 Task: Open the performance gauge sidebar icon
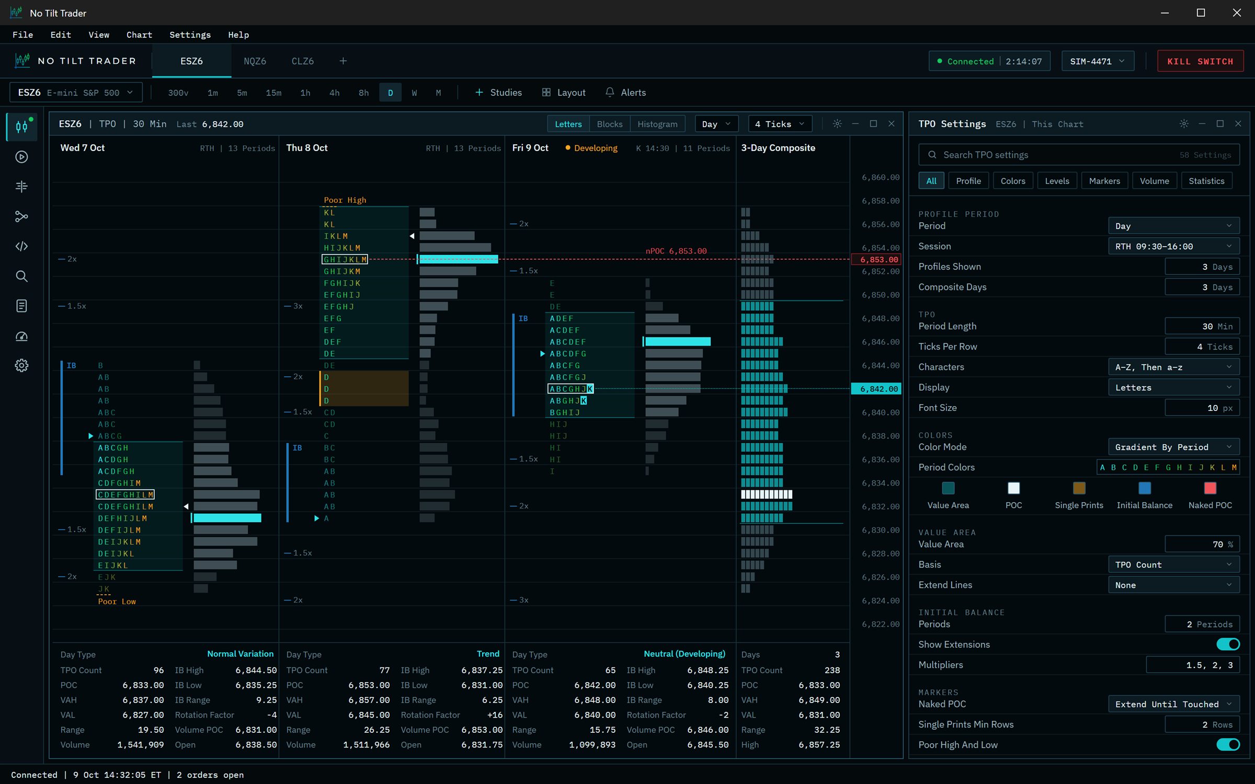[21, 336]
